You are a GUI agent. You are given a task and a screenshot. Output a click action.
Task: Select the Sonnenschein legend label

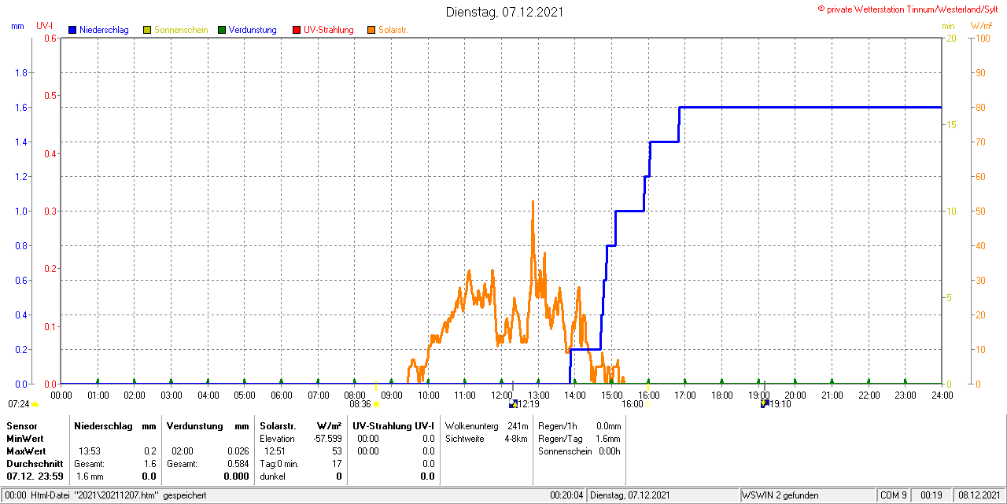[x=181, y=30]
